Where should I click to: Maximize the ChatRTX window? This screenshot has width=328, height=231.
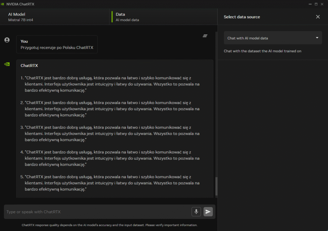point(316,4)
